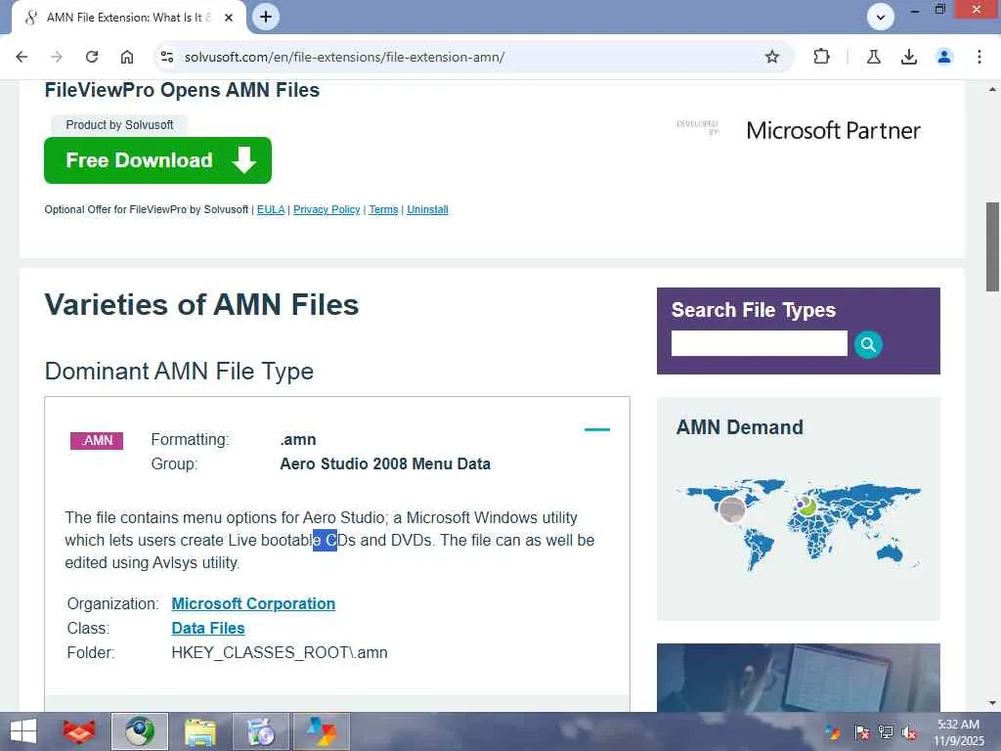Open the Extensions puzzle icon
Screen dimensions: 1001x751
tap(821, 57)
